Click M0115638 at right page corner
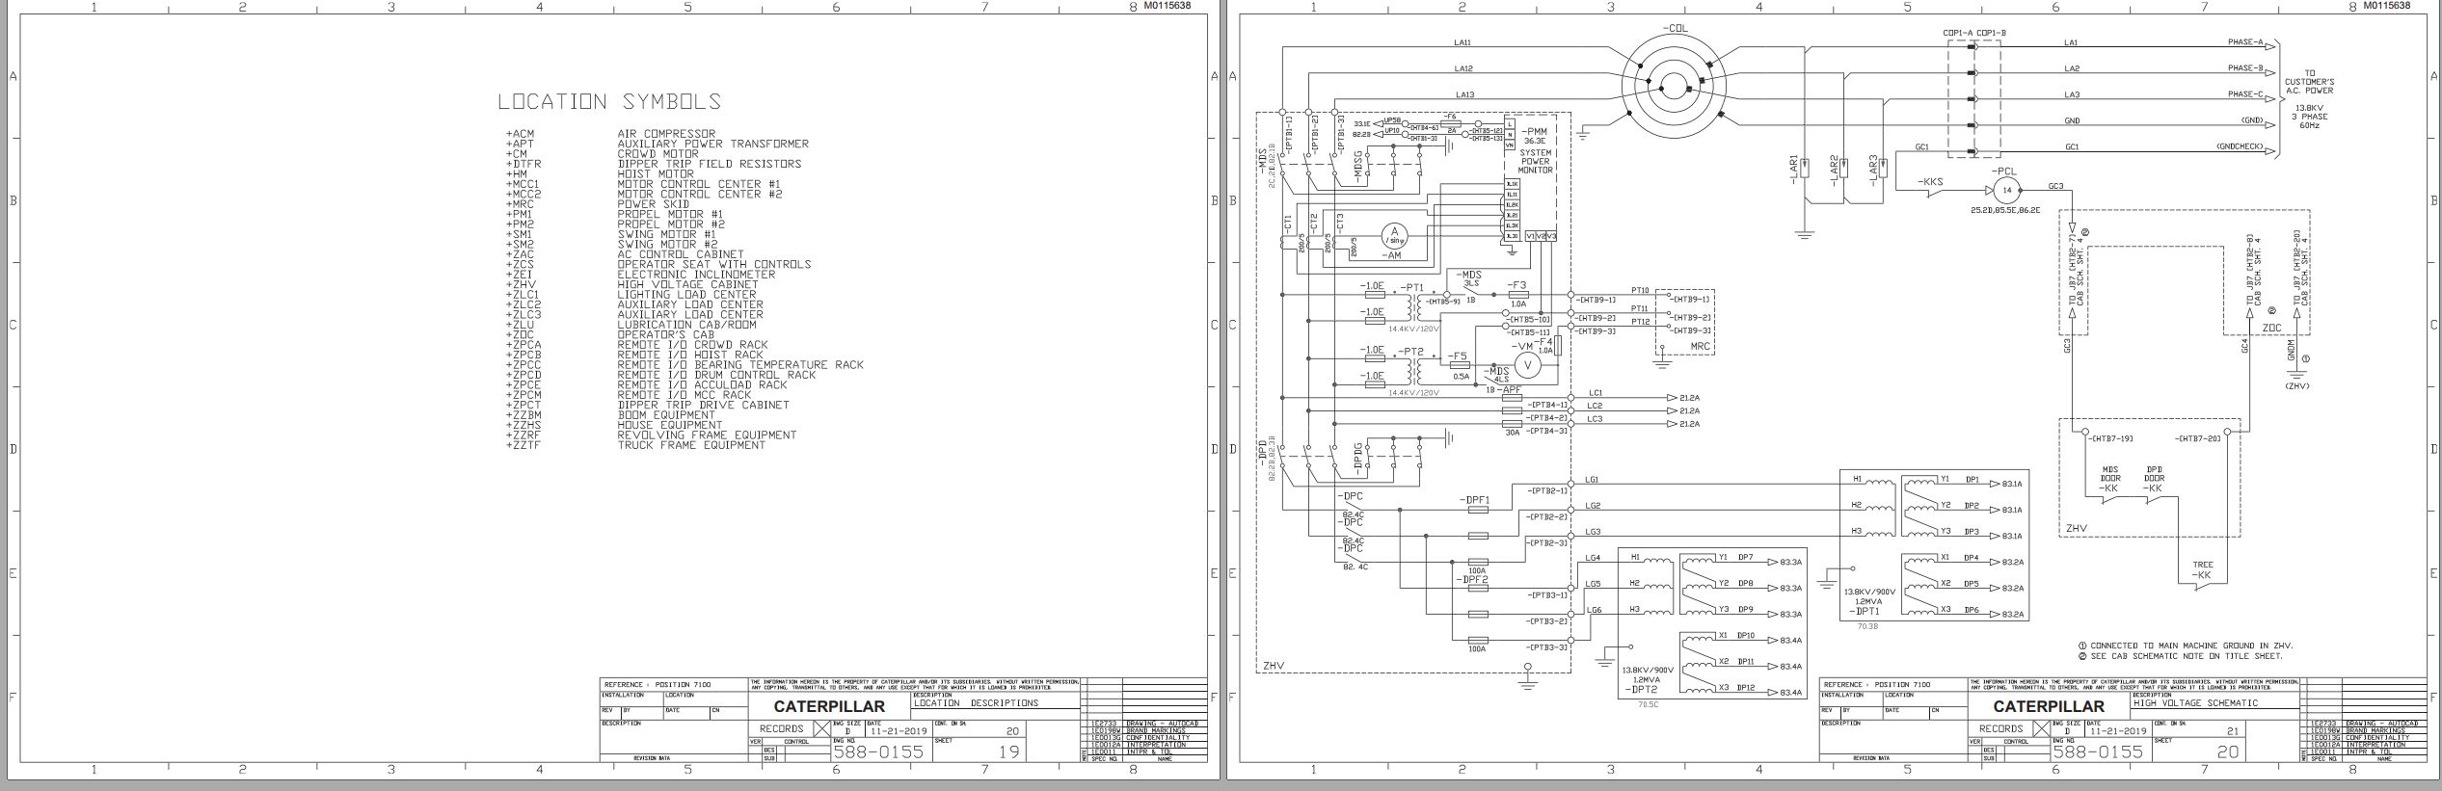 [x=2386, y=6]
